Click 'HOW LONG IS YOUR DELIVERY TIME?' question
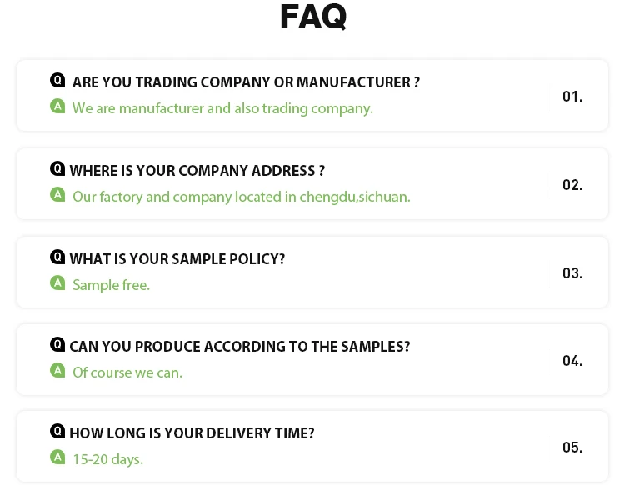 (x=192, y=433)
